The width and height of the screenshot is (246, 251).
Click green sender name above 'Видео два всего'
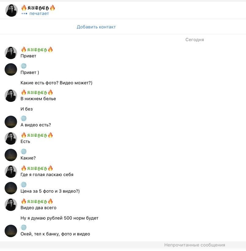click(x=37, y=201)
